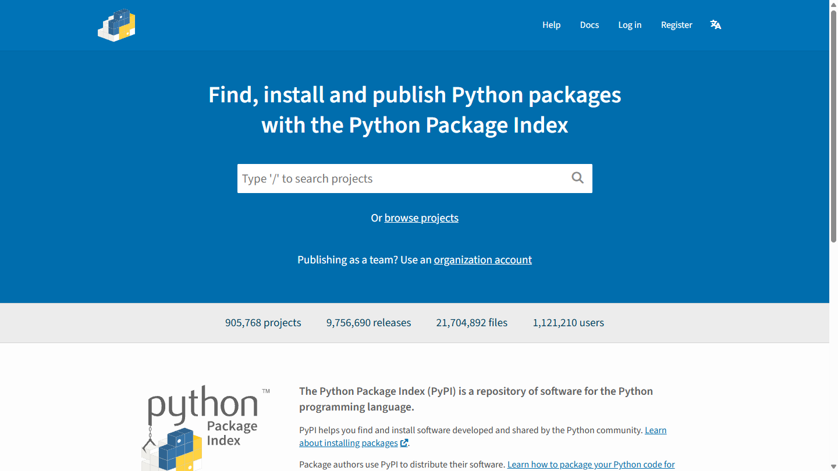This screenshot has width=838, height=471.
Task: Click the bold PyPI repository description paragraph
Action: pos(476,399)
